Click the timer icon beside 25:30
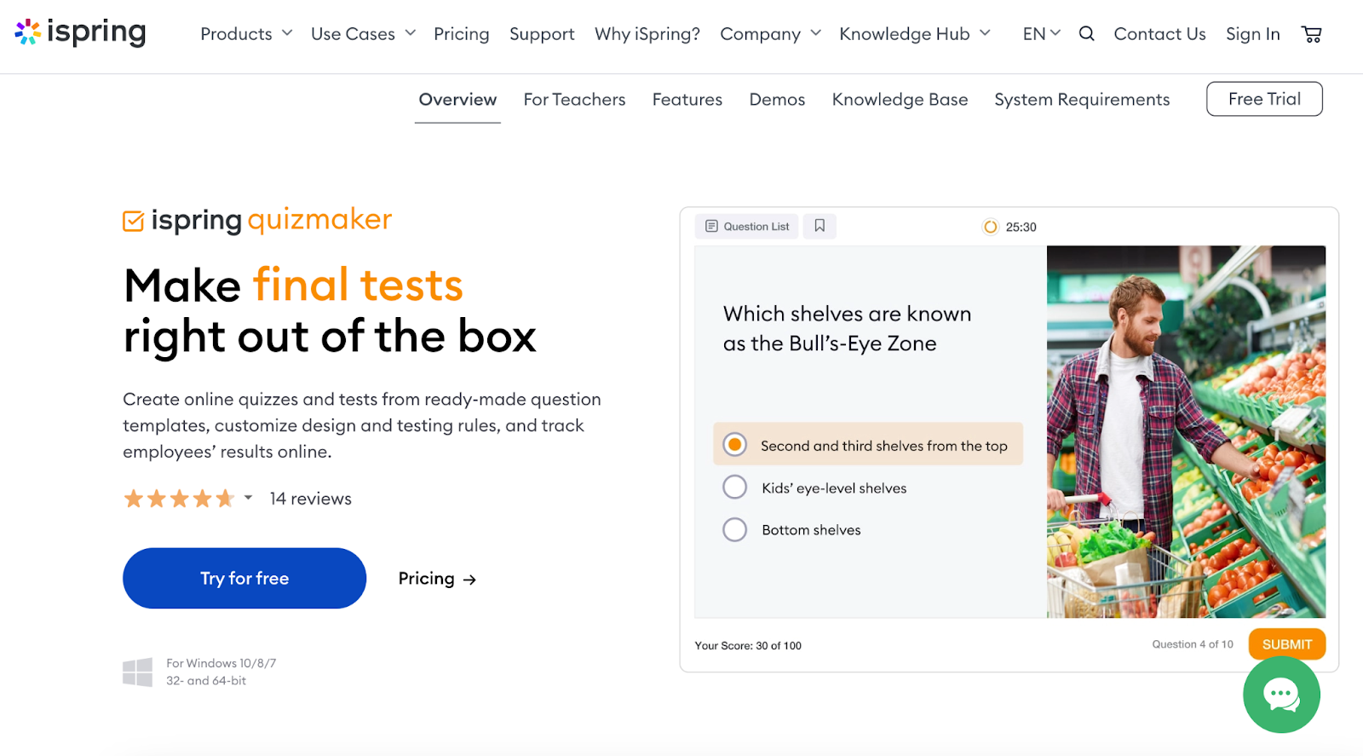1363x756 pixels. 990,227
